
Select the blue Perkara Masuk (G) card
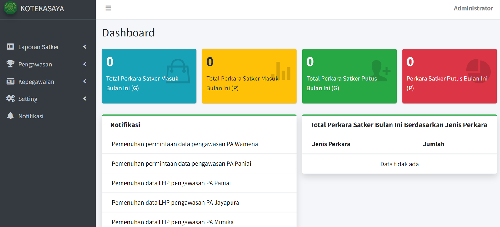pos(149,76)
